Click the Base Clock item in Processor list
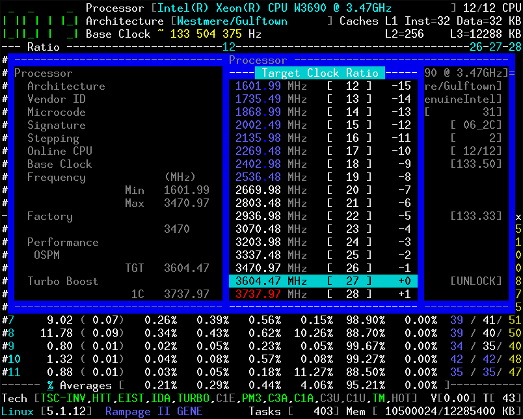Screen dimensions: 523x419 (x=60, y=164)
